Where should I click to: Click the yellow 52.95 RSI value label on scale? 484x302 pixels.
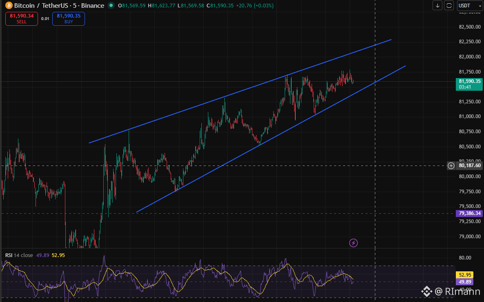click(464, 275)
